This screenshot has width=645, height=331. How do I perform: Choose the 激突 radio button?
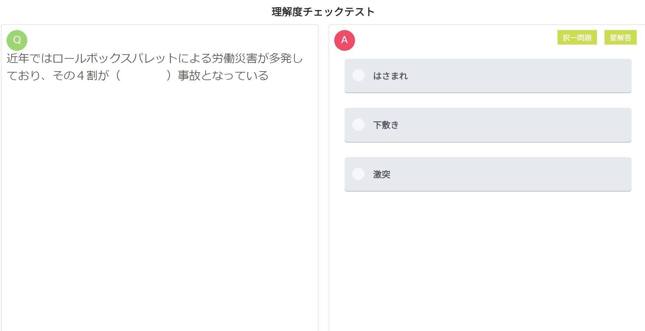(358, 174)
